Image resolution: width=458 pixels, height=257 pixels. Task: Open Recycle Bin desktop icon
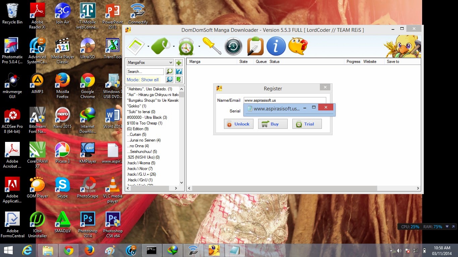(12, 14)
